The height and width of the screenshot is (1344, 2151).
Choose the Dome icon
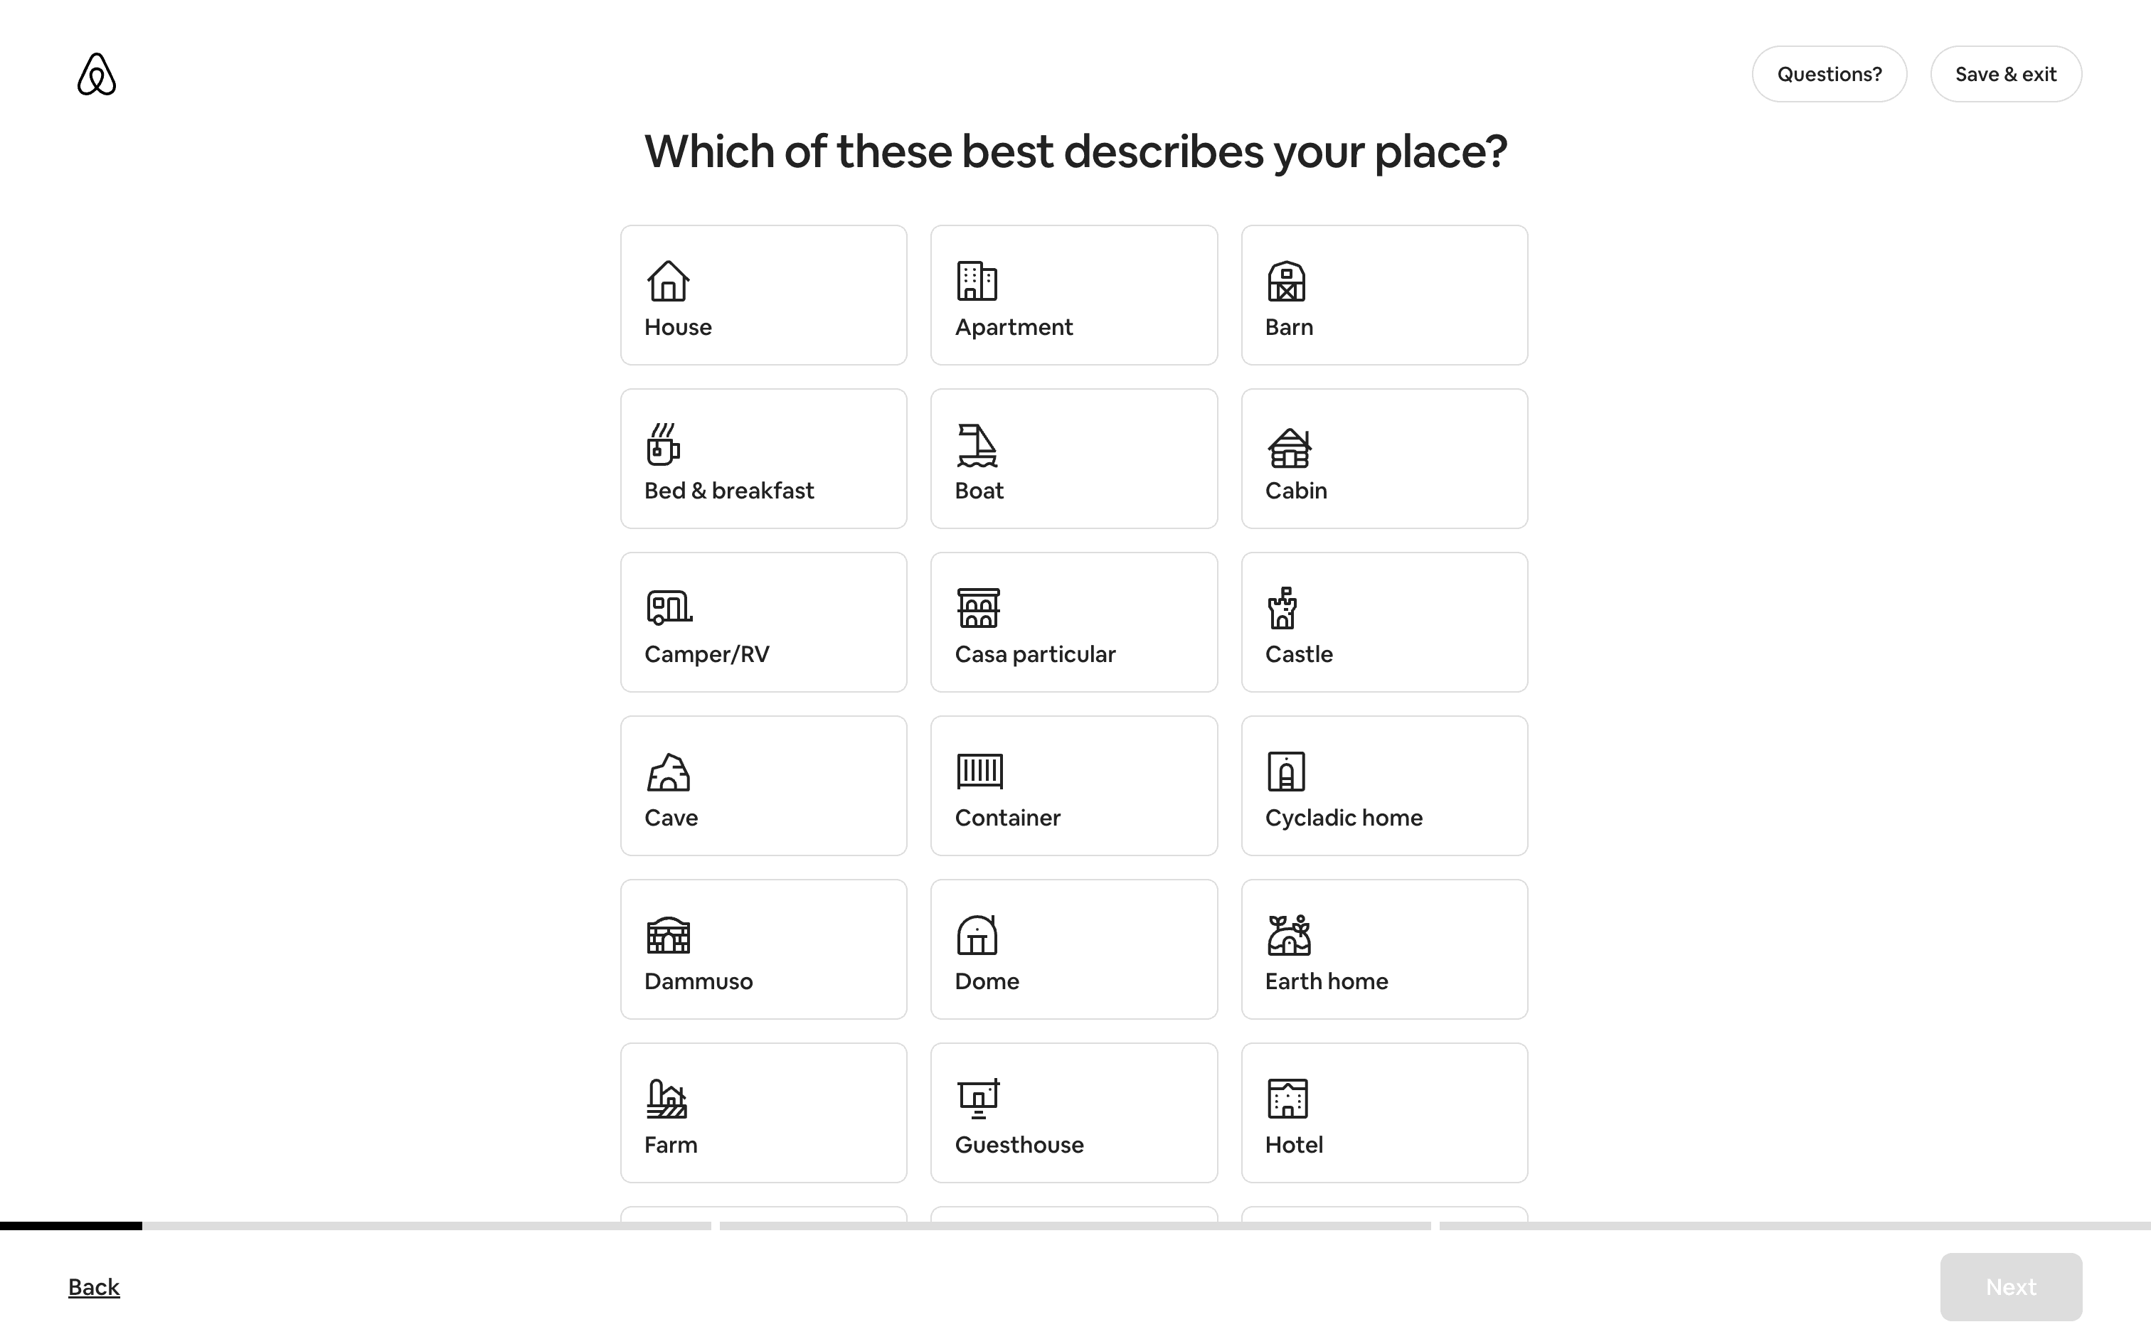tap(977, 935)
